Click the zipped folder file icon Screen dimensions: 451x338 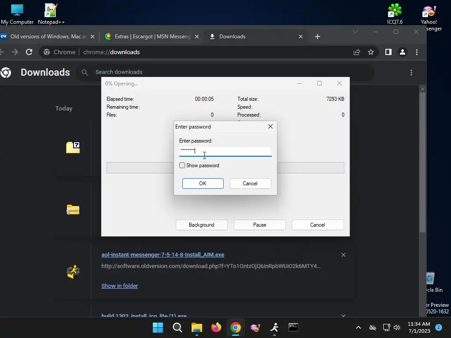tap(73, 210)
